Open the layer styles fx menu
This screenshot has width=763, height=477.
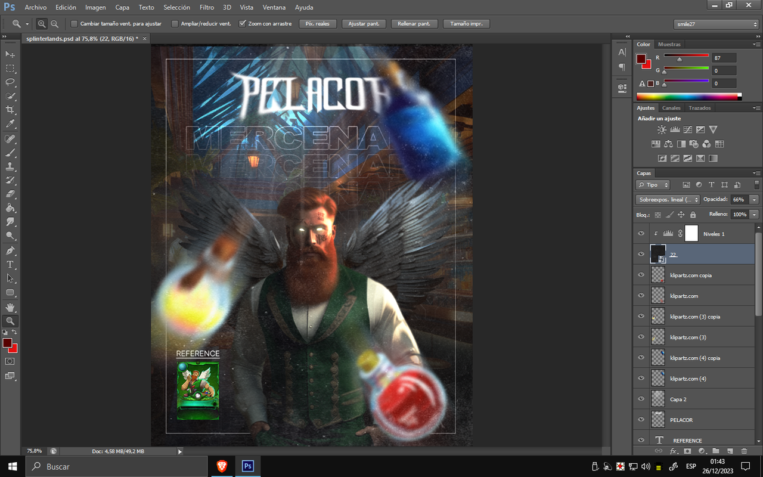674,451
